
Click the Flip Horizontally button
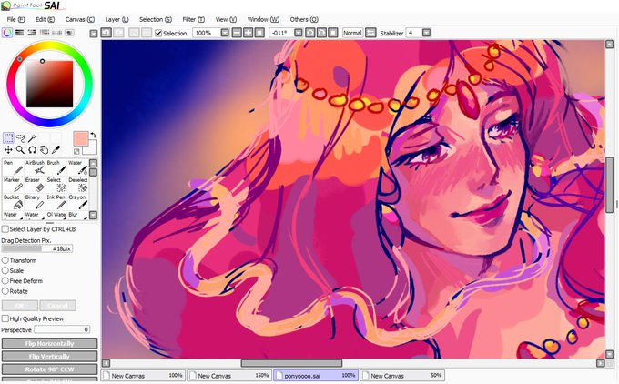point(49,343)
